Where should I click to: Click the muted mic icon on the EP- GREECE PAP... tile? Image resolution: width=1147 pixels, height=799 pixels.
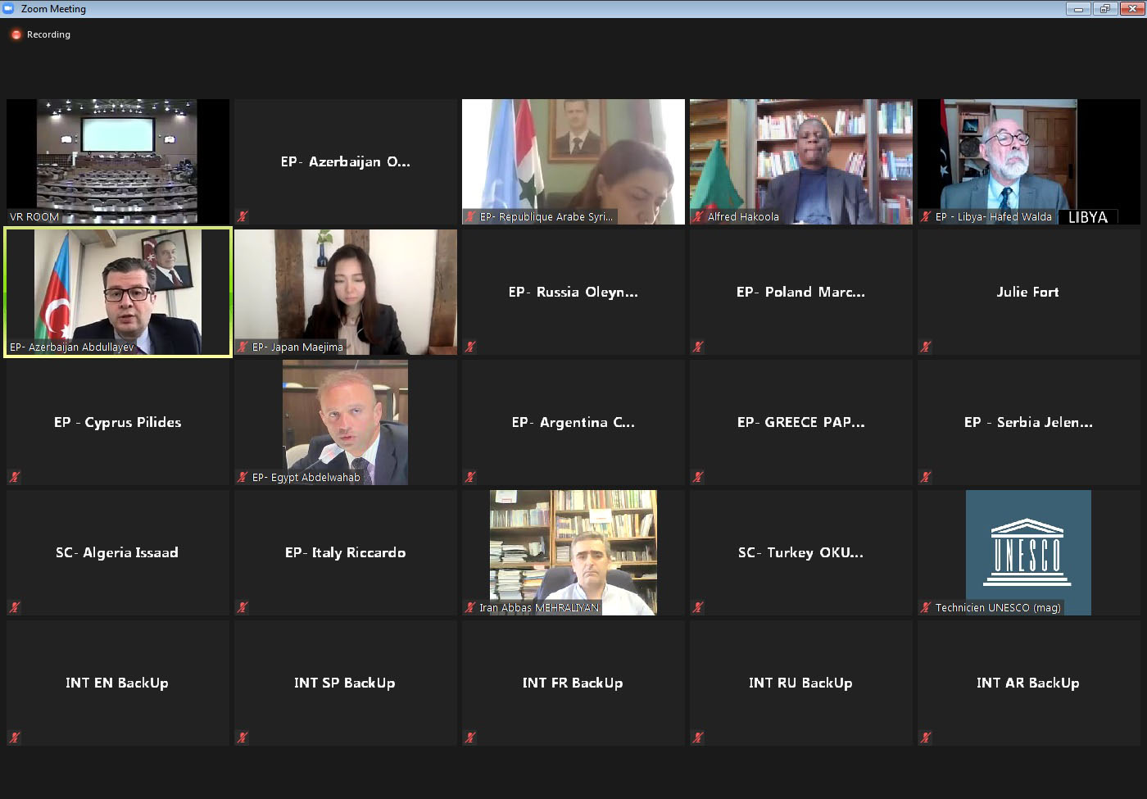click(x=698, y=477)
